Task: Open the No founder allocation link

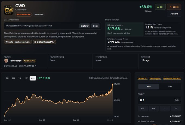Action: click(172, 79)
